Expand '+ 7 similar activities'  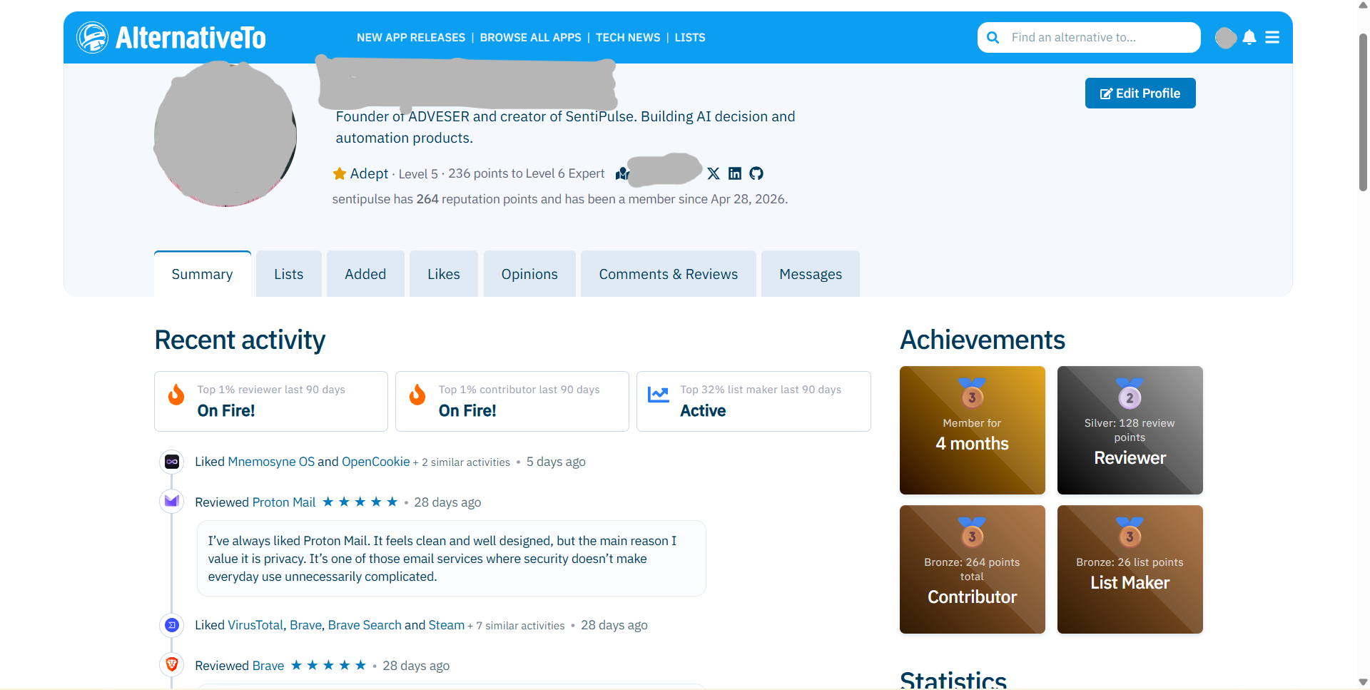click(516, 626)
